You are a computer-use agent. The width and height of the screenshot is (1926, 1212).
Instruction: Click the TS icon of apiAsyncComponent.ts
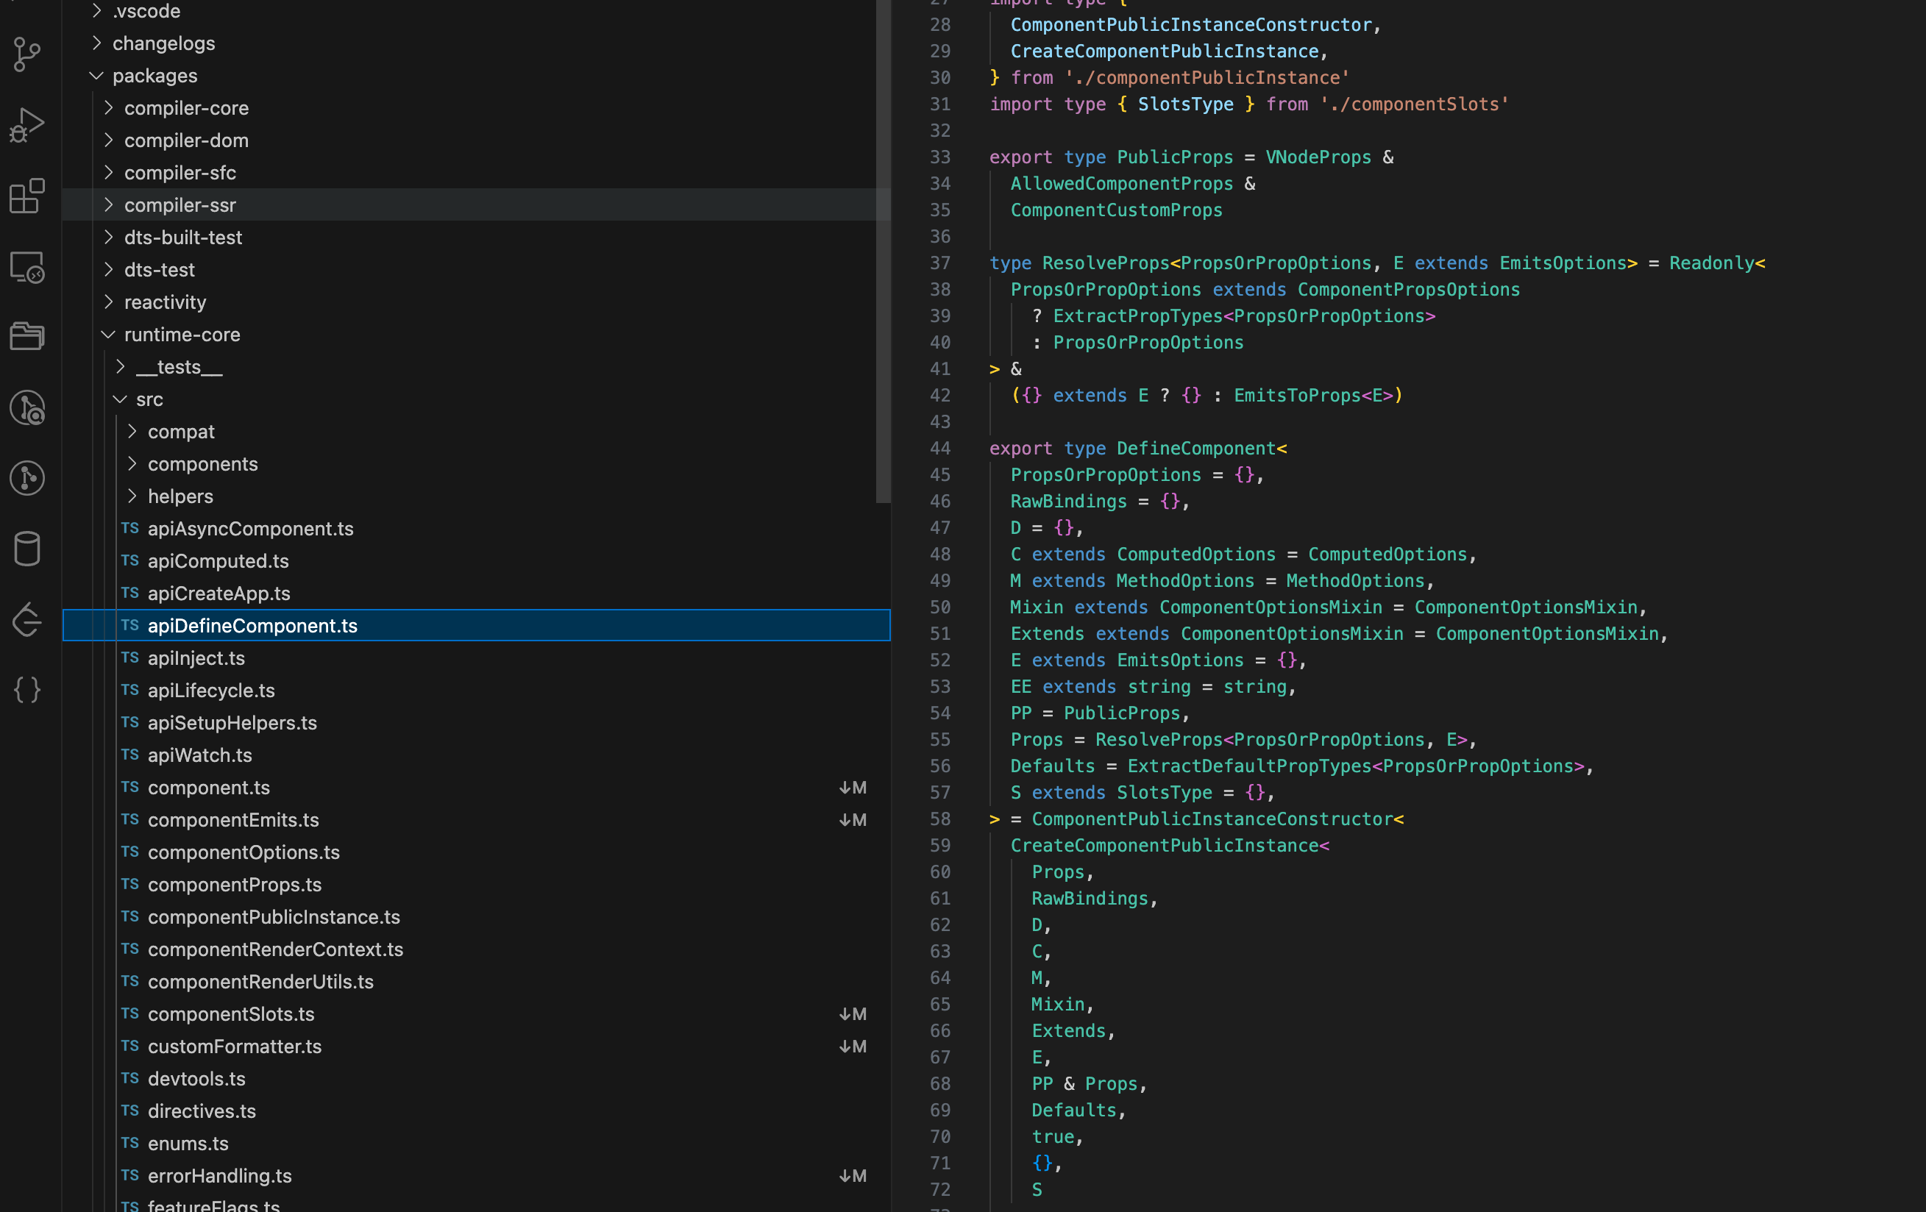tap(129, 529)
